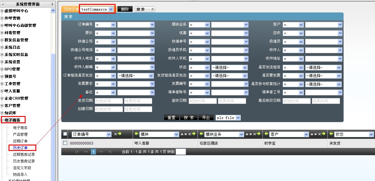Select 产品管理 in the sidebar menu
Screen dimensions: 375x181
tap(20, 135)
